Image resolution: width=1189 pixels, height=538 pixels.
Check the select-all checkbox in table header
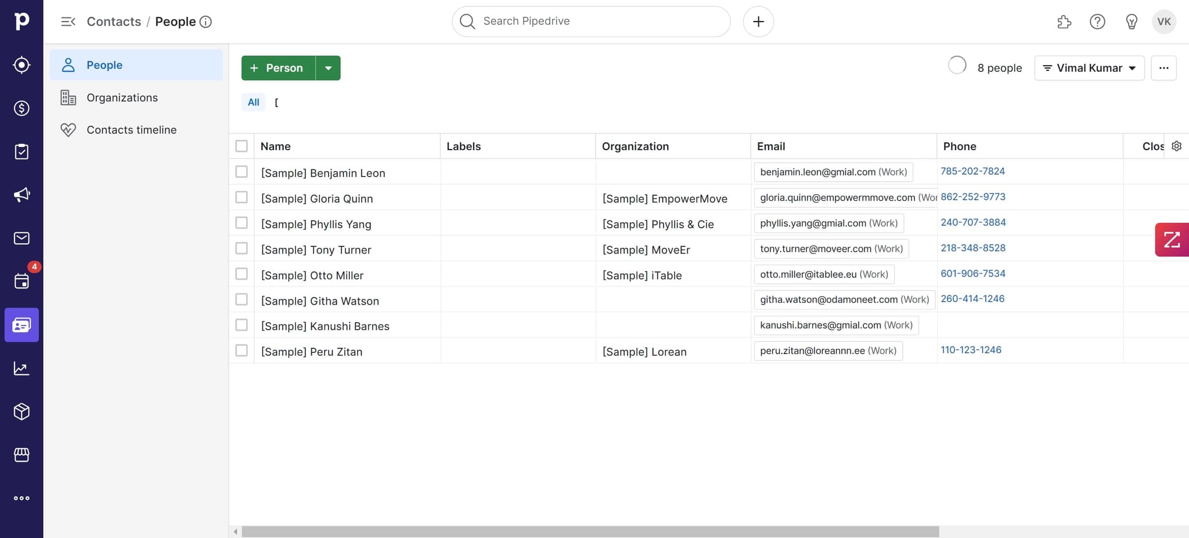click(x=242, y=146)
